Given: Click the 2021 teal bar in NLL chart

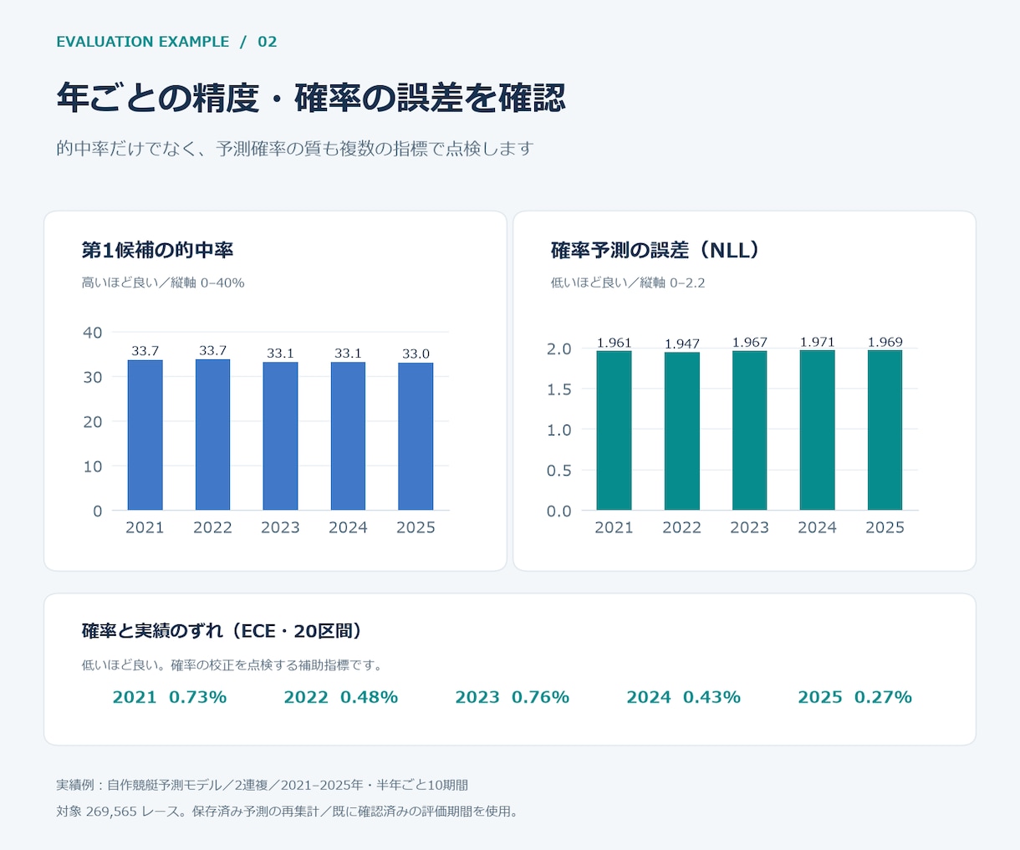Looking at the screenshot, I should (614, 430).
